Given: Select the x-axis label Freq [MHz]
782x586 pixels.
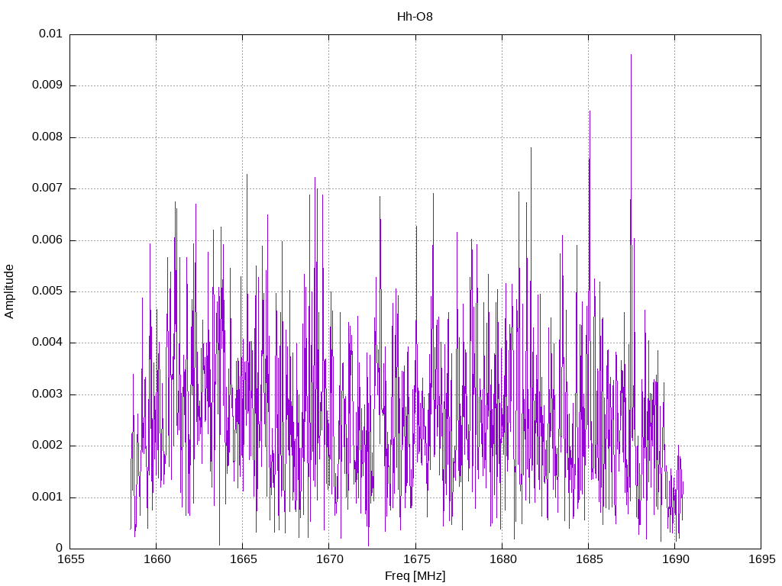Looking at the screenshot, I should pyautogui.click(x=415, y=576).
